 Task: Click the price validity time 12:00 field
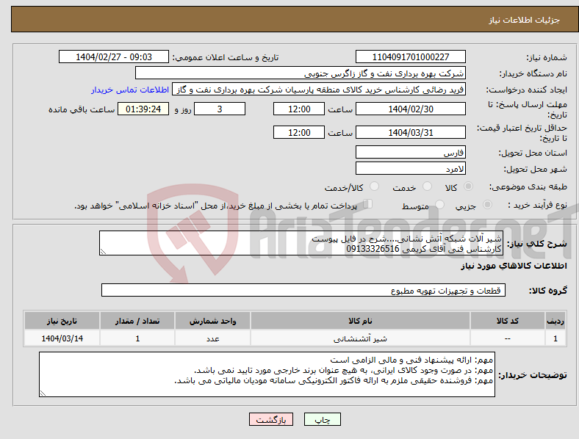point(299,132)
